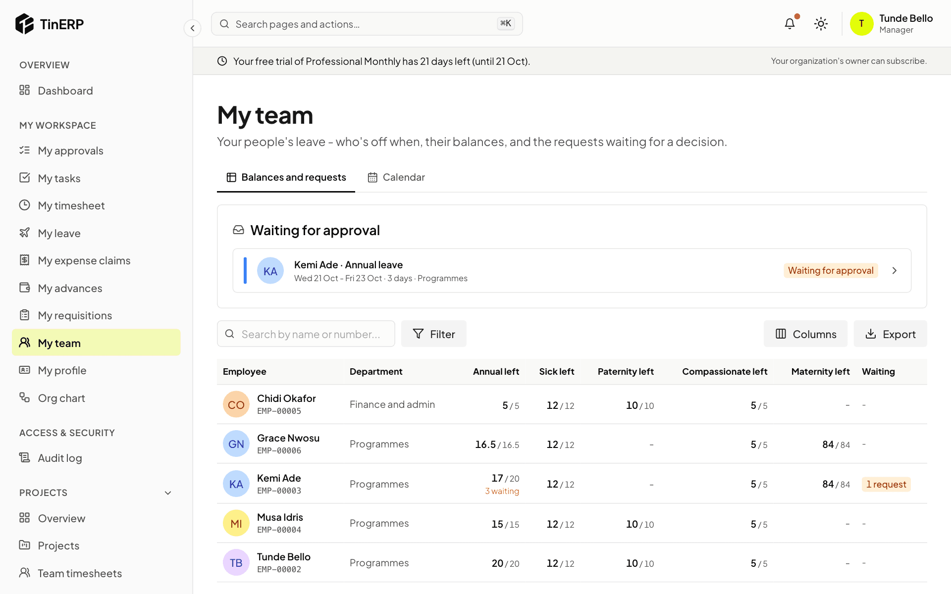Export the team balances table

click(x=890, y=334)
